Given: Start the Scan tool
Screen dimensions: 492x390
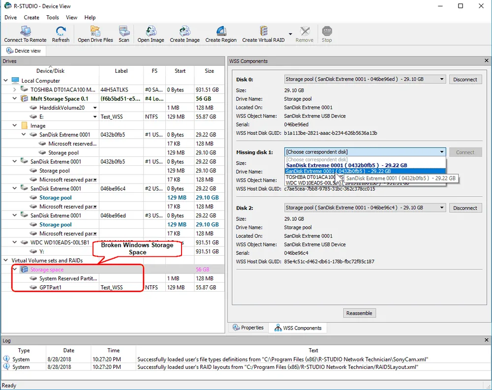Looking at the screenshot, I should coord(124,34).
